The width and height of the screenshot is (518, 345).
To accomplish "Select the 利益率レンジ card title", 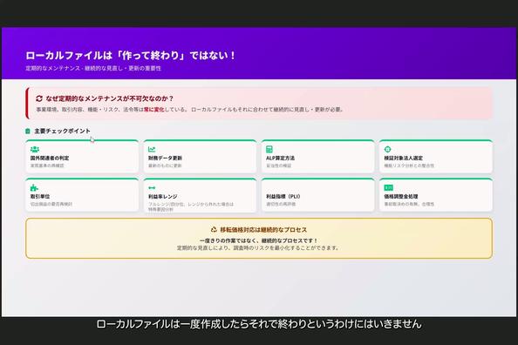I will pyautogui.click(x=163, y=196).
